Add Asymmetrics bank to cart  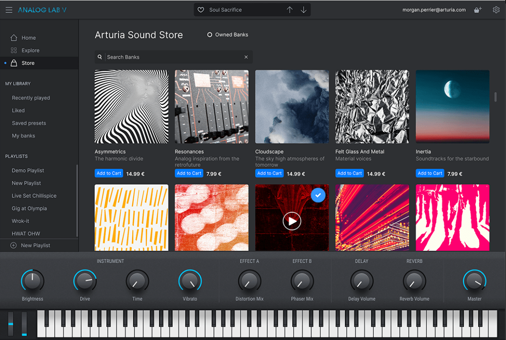point(109,173)
